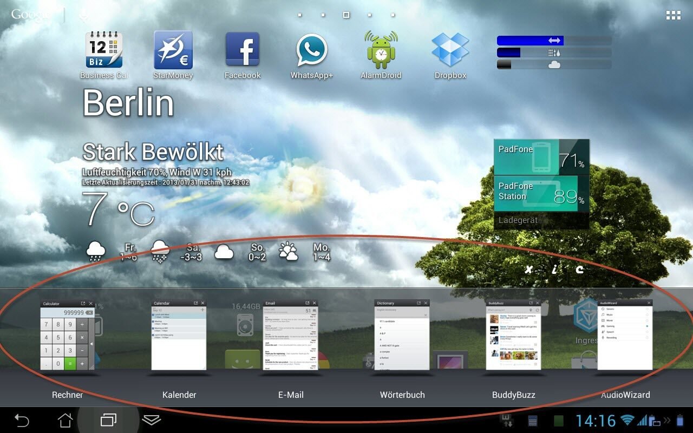Open the PadFone 71% battery tile
Image resolution: width=693 pixels, height=433 pixels.
point(541,157)
